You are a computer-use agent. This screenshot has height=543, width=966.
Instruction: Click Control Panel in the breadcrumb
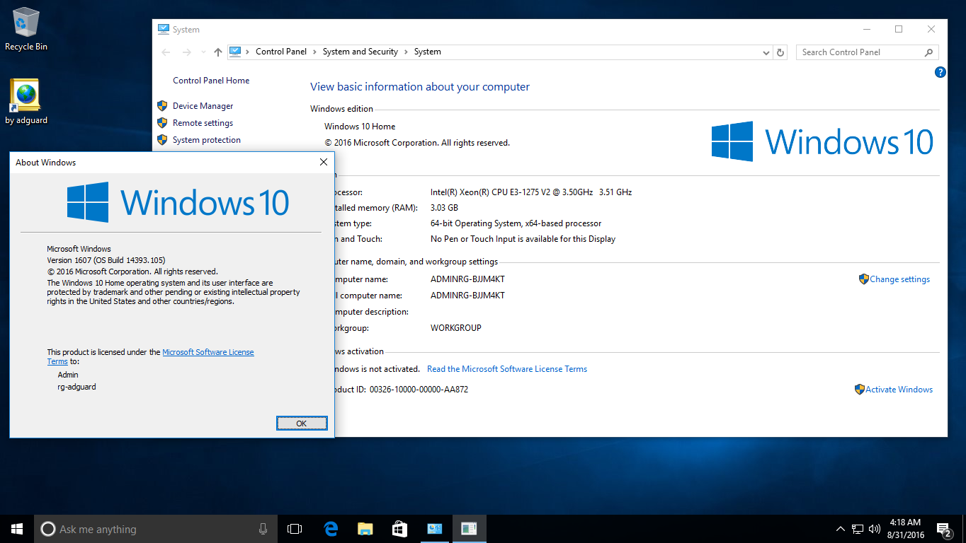(281, 52)
